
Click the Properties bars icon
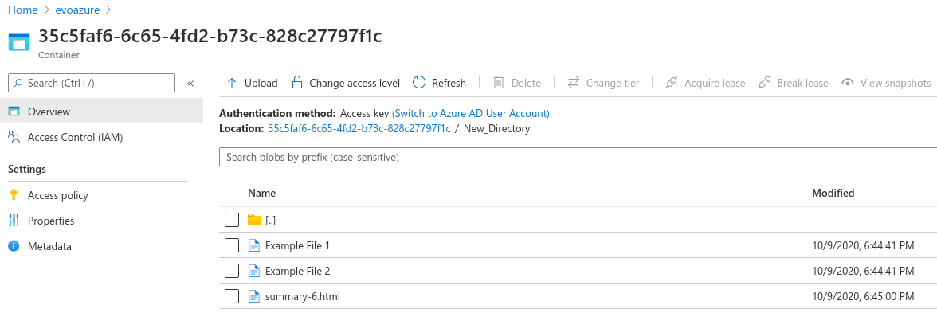(x=14, y=221)
